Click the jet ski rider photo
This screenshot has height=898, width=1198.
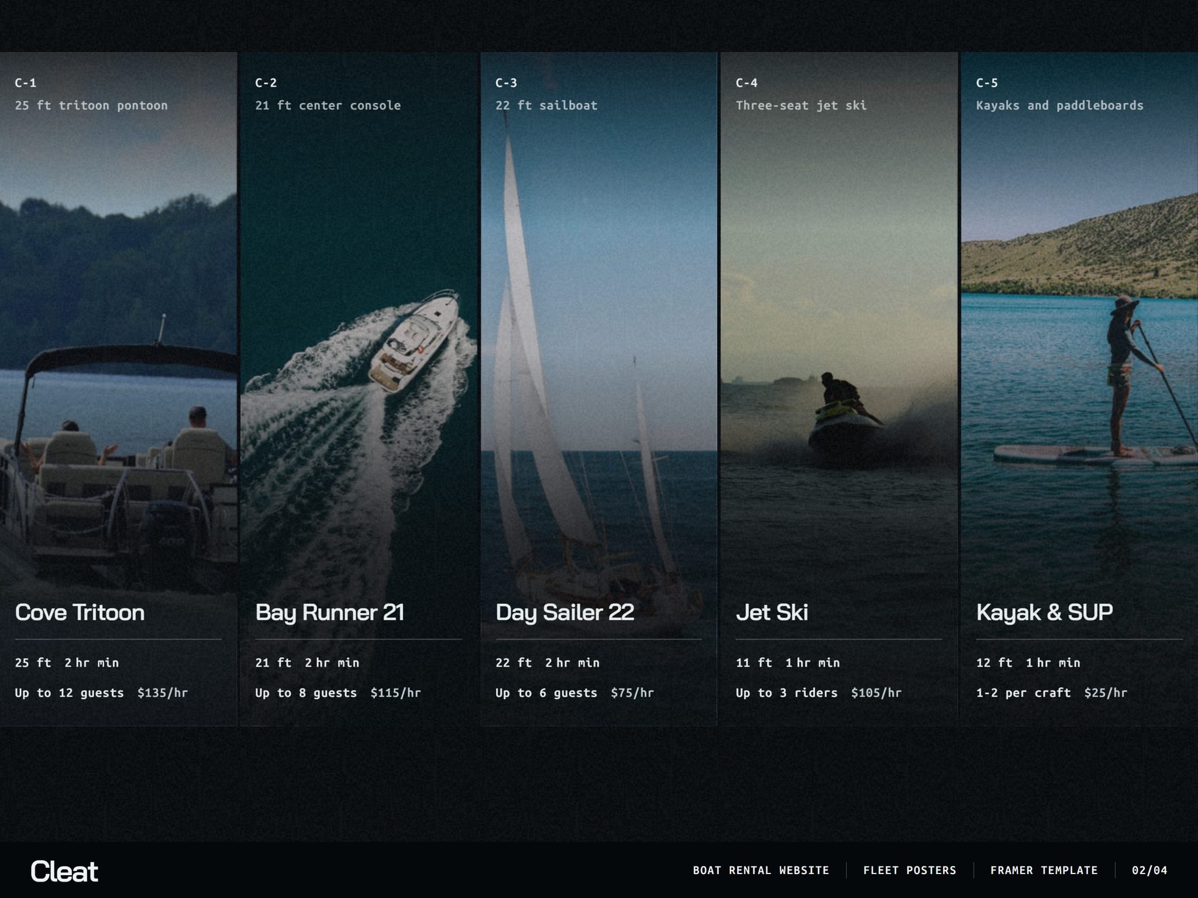click(x=839, y=351)
